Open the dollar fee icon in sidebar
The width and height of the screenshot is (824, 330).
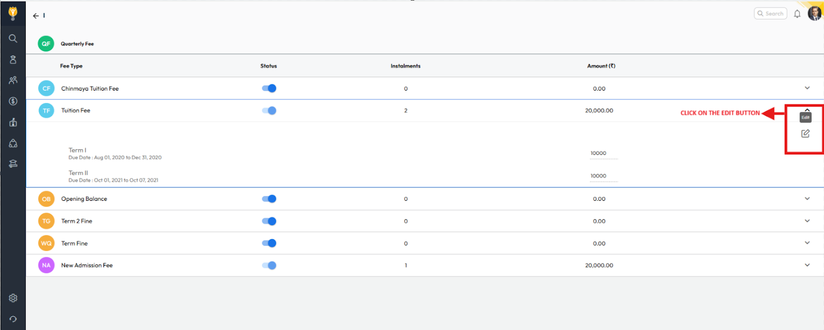(x=13, y=101)
